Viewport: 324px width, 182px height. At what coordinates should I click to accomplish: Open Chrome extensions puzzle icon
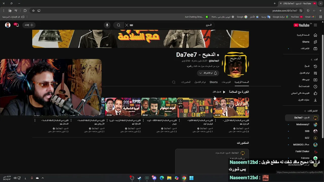tap(25, 11)
